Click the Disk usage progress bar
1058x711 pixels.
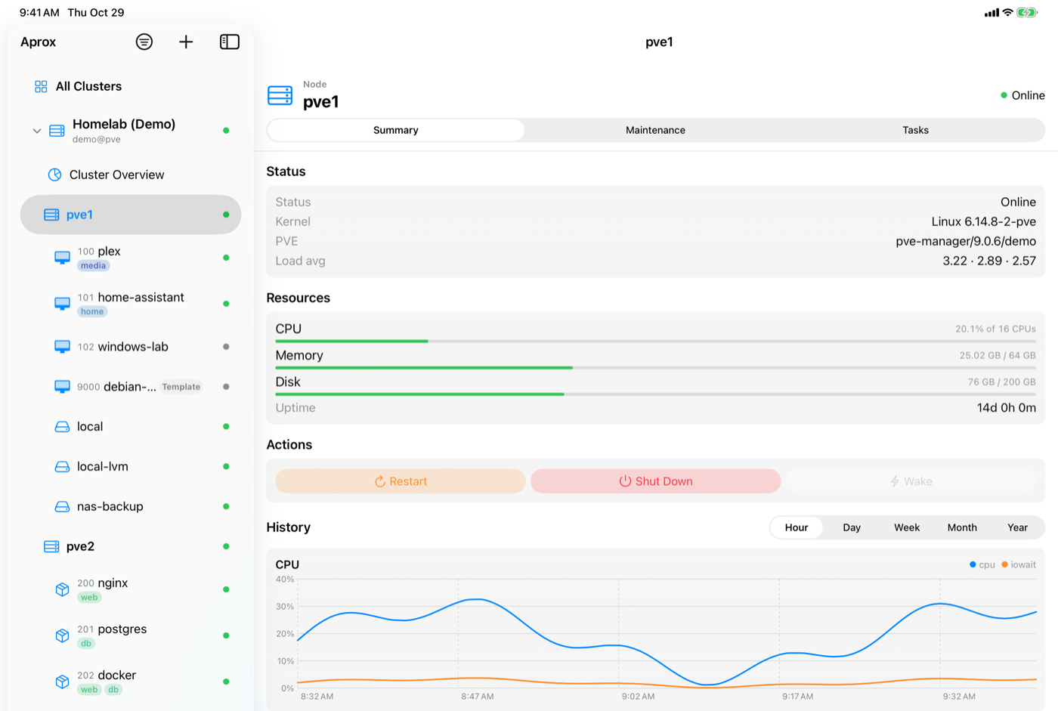click(x=655, y=394)
